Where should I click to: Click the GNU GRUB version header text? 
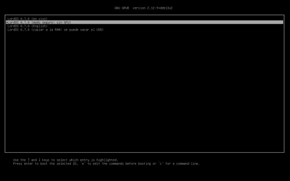(143, 8)
